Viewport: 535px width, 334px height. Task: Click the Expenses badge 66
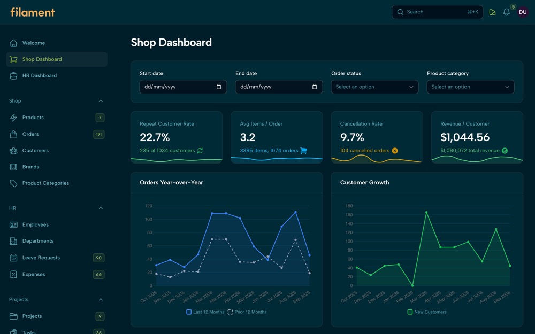tap(98, 275)
